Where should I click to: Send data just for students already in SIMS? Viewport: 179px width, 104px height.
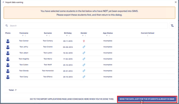pyautogui.click(x=147, y=99)
